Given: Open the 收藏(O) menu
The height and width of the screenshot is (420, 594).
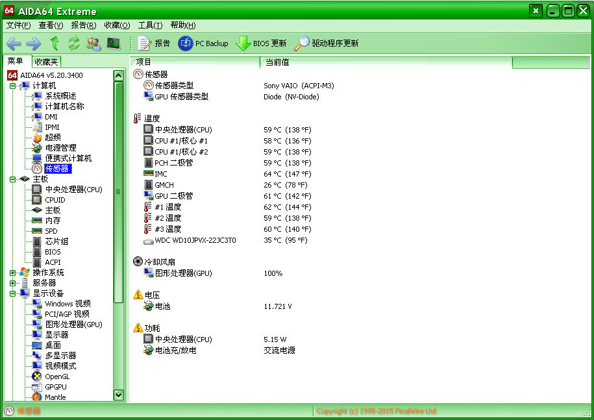Looking at the screenshot, I should pyautogui.click(x=117, y=25).
